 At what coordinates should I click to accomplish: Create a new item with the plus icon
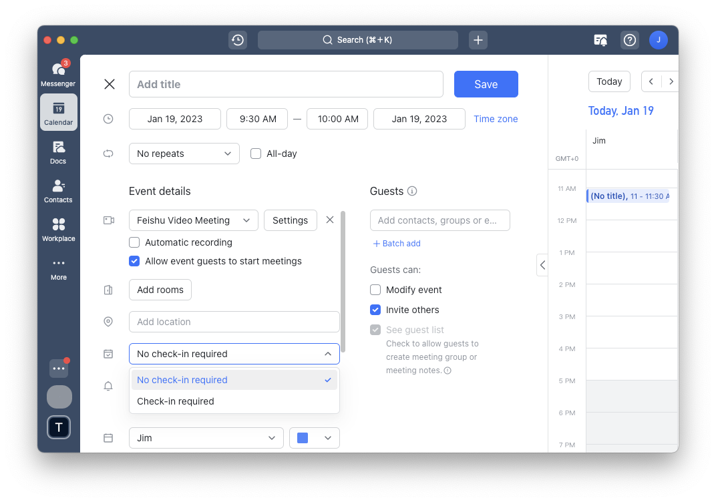(478, 40)
